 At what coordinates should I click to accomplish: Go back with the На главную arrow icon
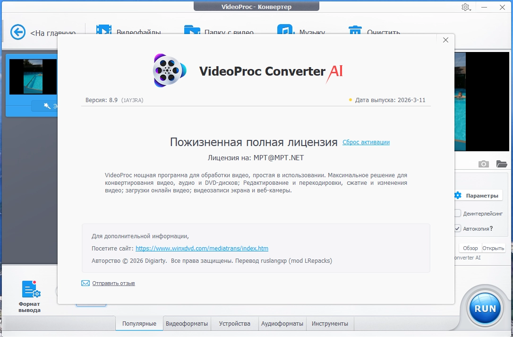[x=18, y=32]
